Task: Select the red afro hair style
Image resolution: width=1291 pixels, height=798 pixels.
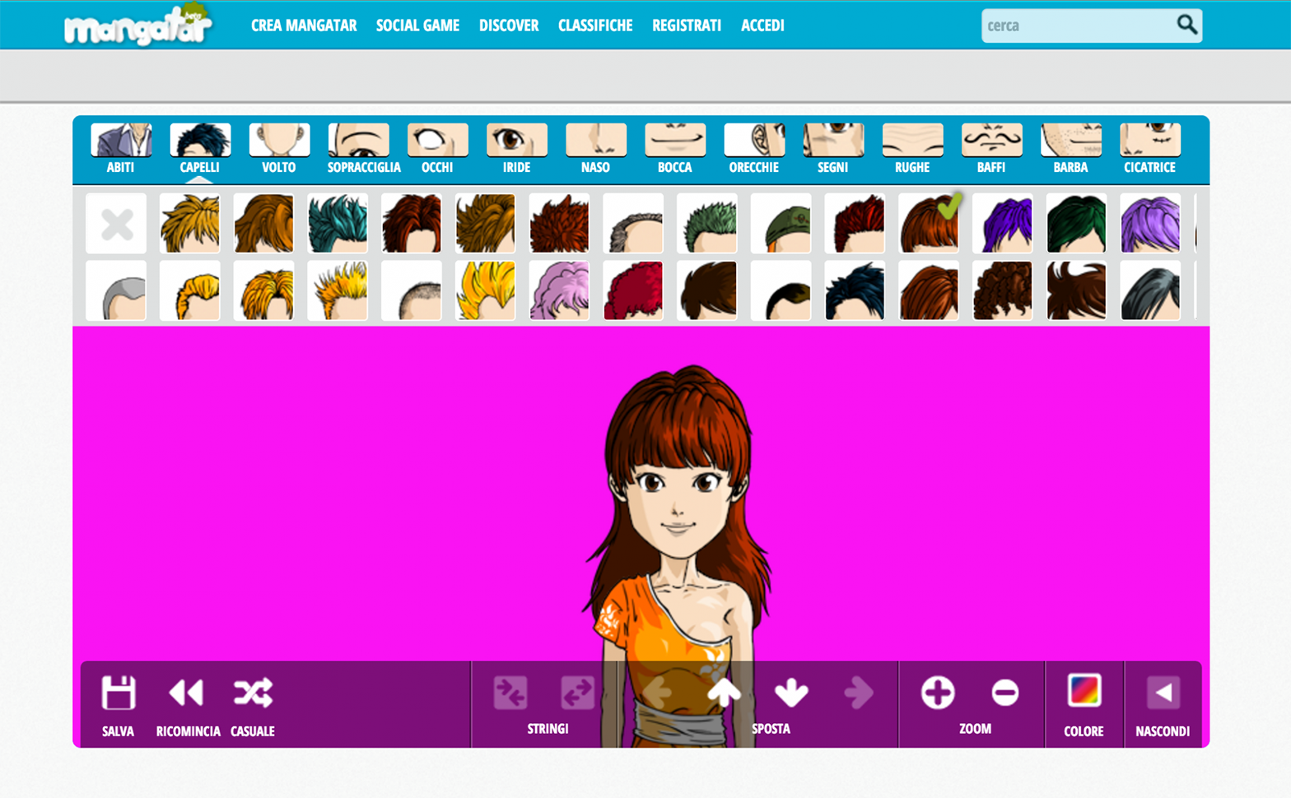Action: point(632,290)
